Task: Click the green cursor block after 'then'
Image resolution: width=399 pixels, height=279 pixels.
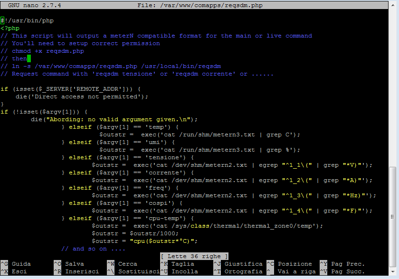Action: (29, 58)
